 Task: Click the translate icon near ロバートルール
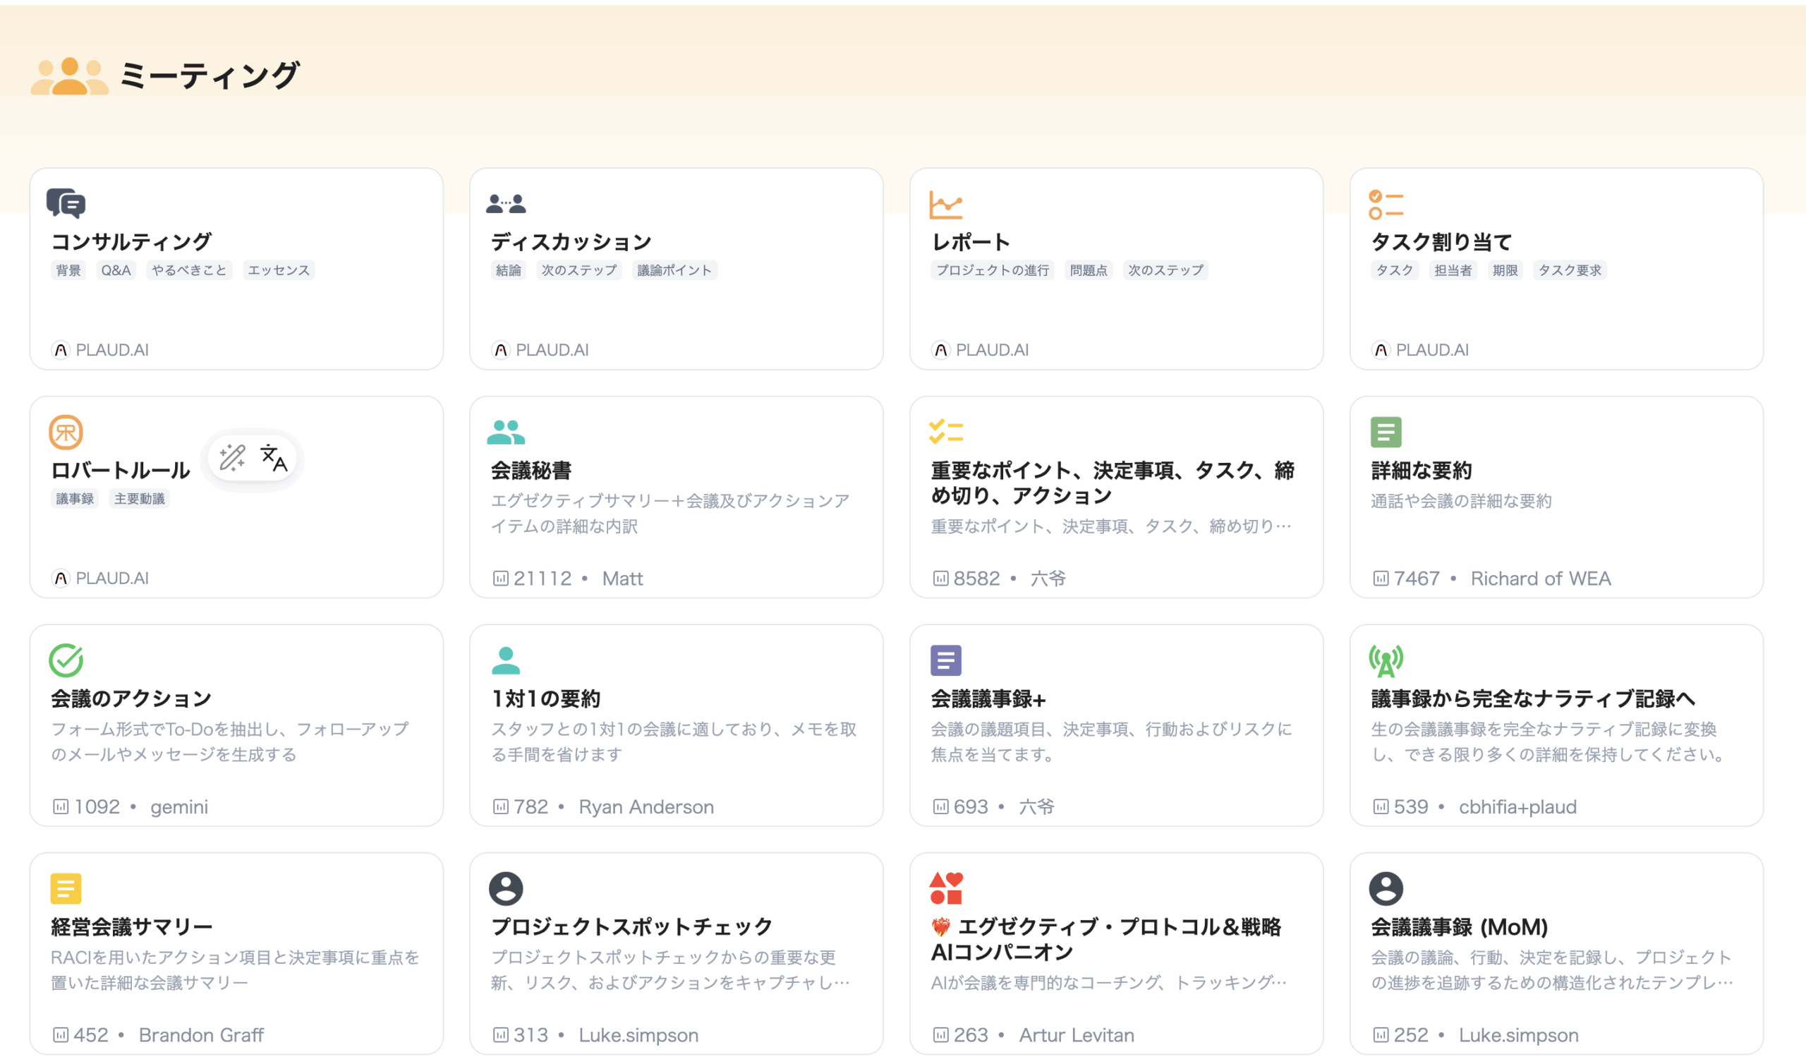pyautogui.click(x=274, y=458)
